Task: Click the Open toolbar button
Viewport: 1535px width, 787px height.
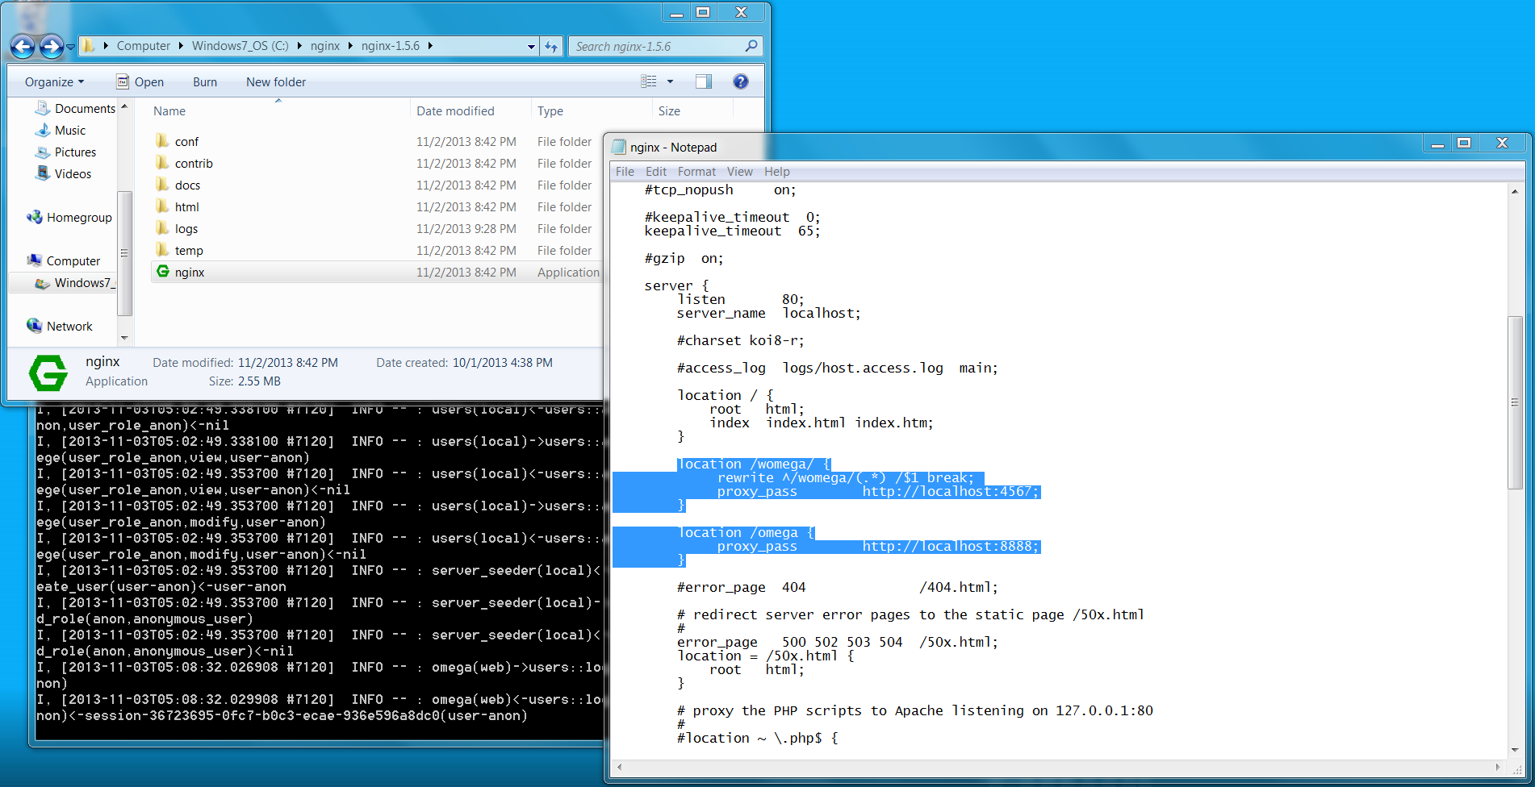Action: coord(140,81)
